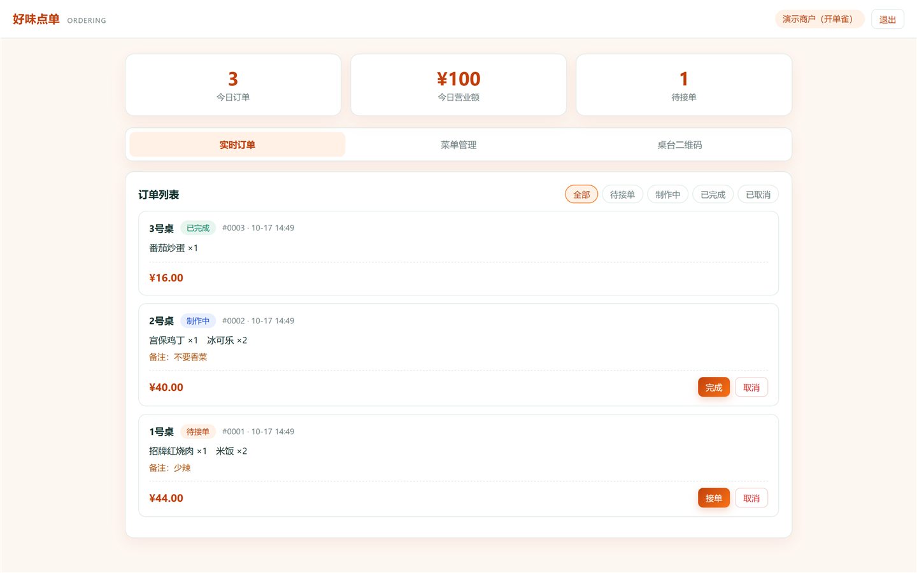Click the 待接单 count card
The height and width of the screenshot is (573, 917).
point(684,85)
